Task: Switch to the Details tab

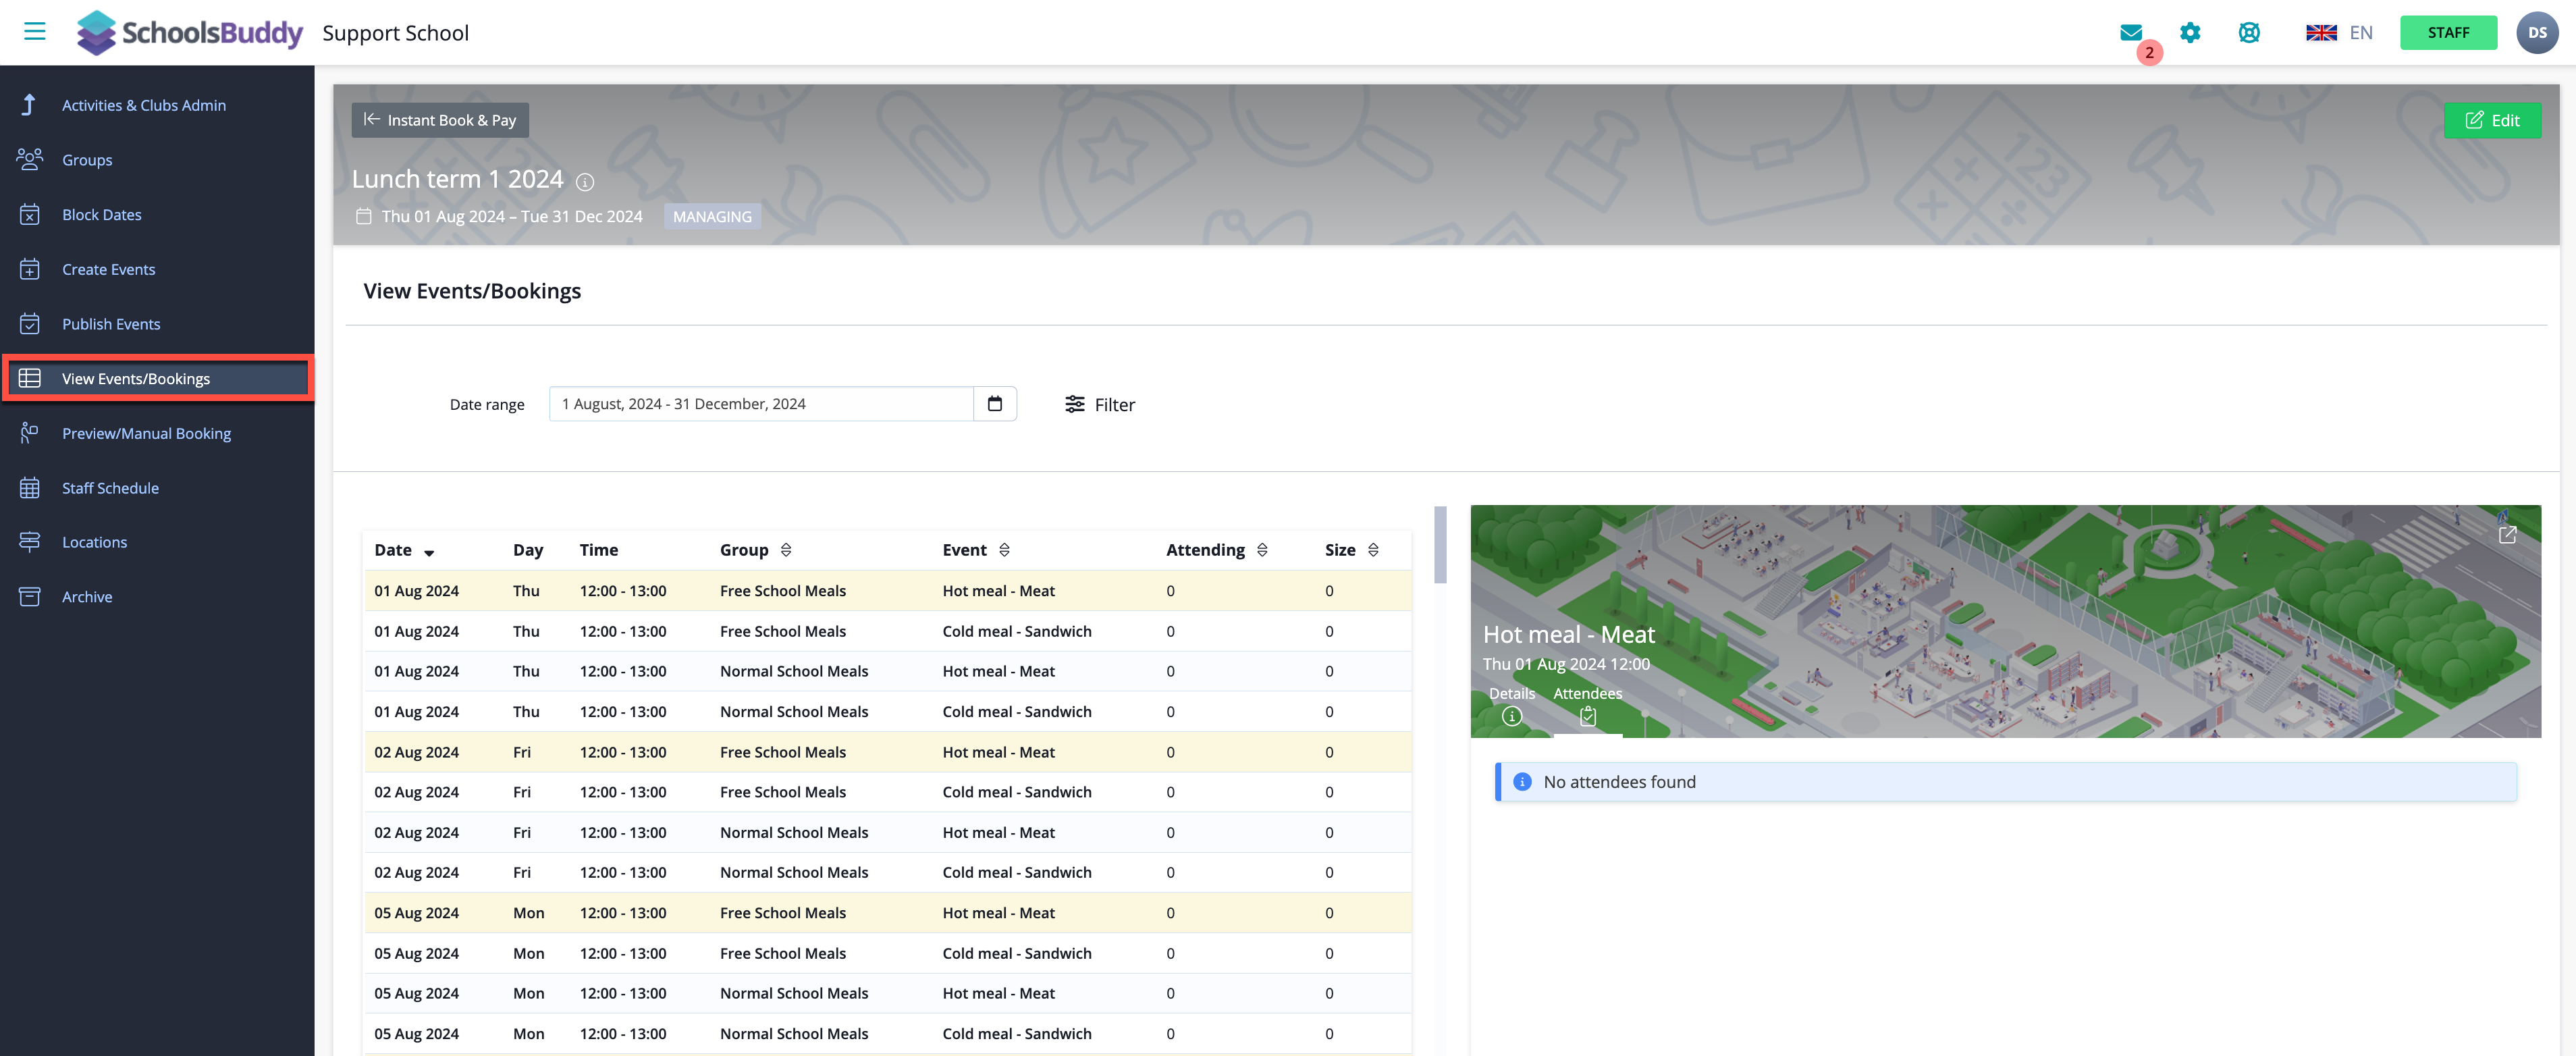Action: [1511, 705]
